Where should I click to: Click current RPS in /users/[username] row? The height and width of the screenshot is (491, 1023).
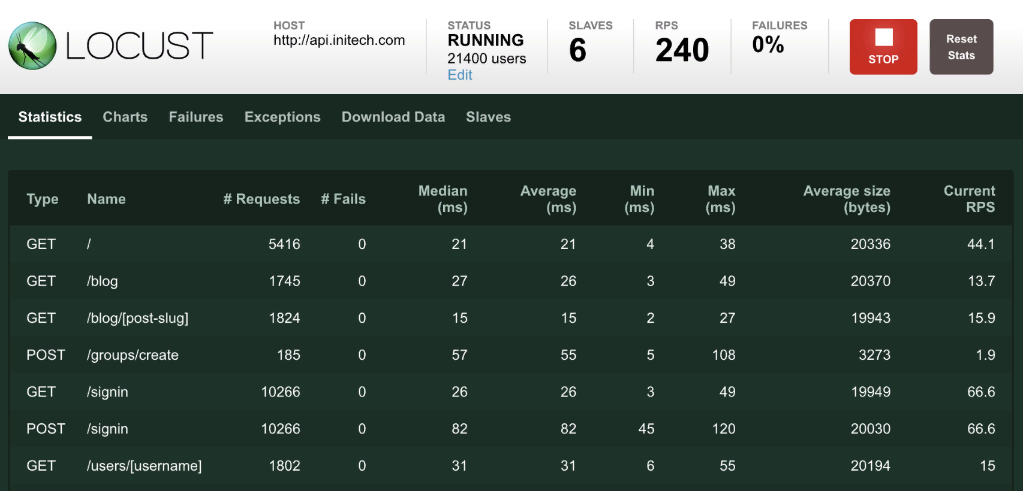(x=988, y=466)
